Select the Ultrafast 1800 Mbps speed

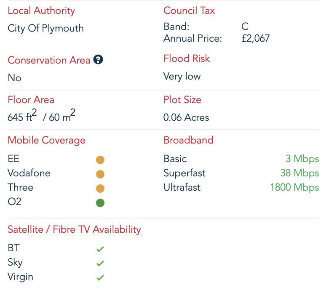[294, 187]
